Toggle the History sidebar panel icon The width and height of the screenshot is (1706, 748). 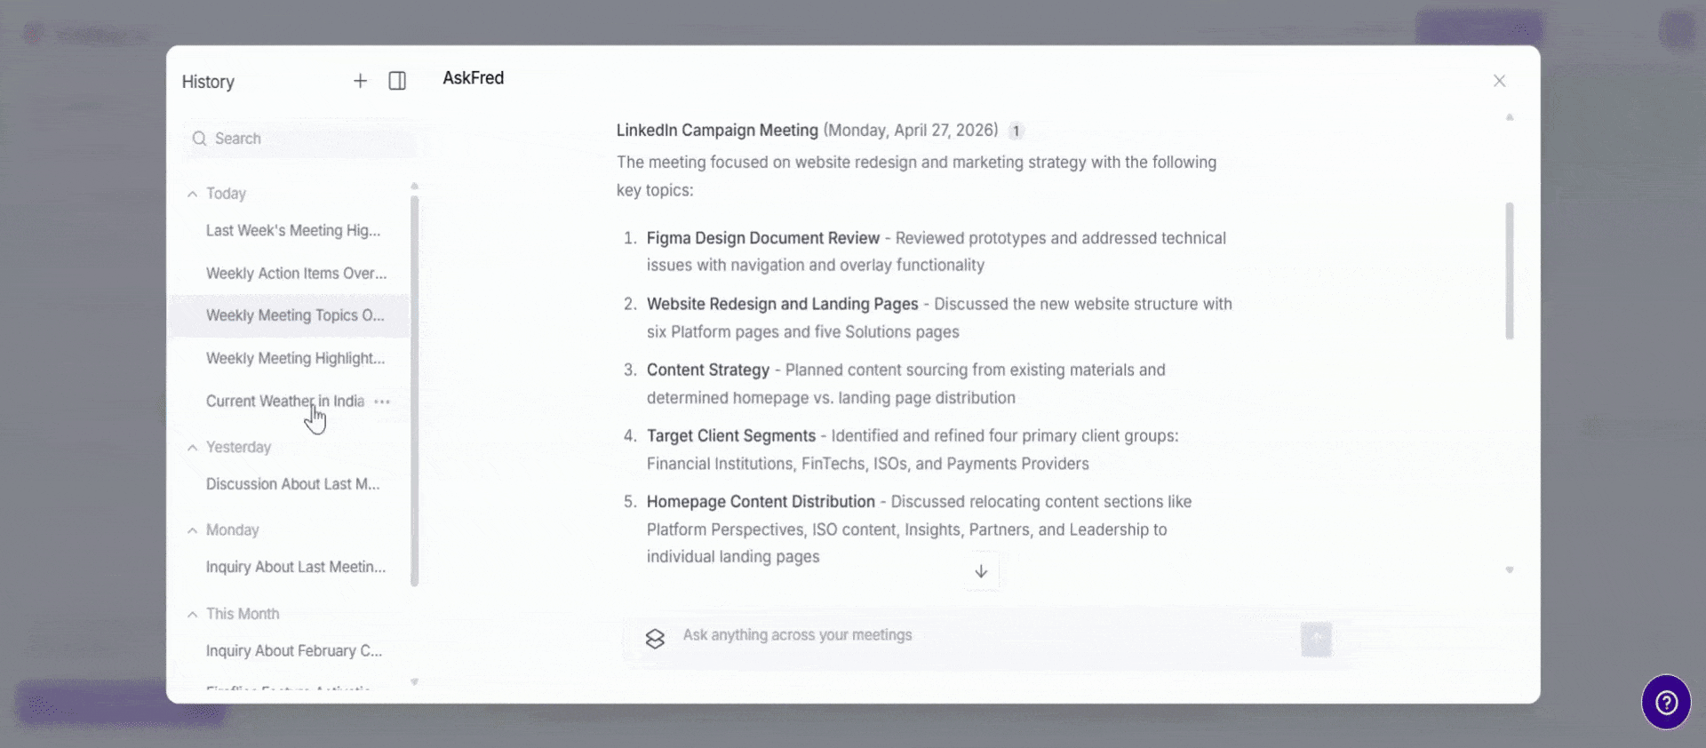[x=397, y=81]
